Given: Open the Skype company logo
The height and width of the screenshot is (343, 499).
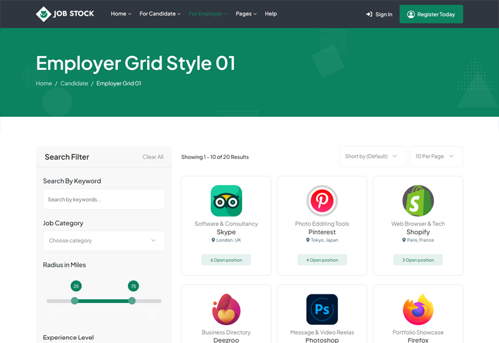Looking at the screenshot, I should tap(226, 201).
